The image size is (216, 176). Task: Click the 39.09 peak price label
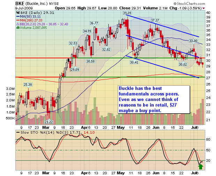(127, 13)
